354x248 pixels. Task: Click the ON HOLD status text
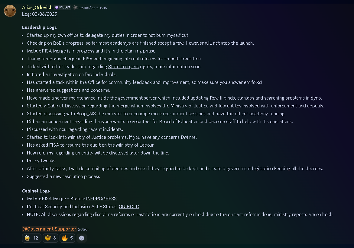pos(129,207)
